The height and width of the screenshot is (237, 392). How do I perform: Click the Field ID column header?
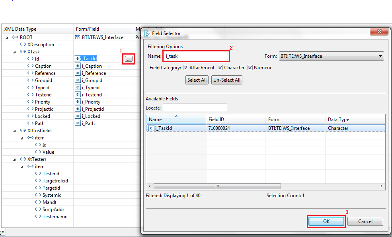tap(236, 119)
